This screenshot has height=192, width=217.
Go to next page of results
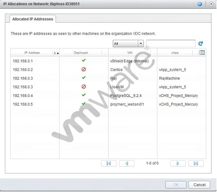tap(178, 164)
